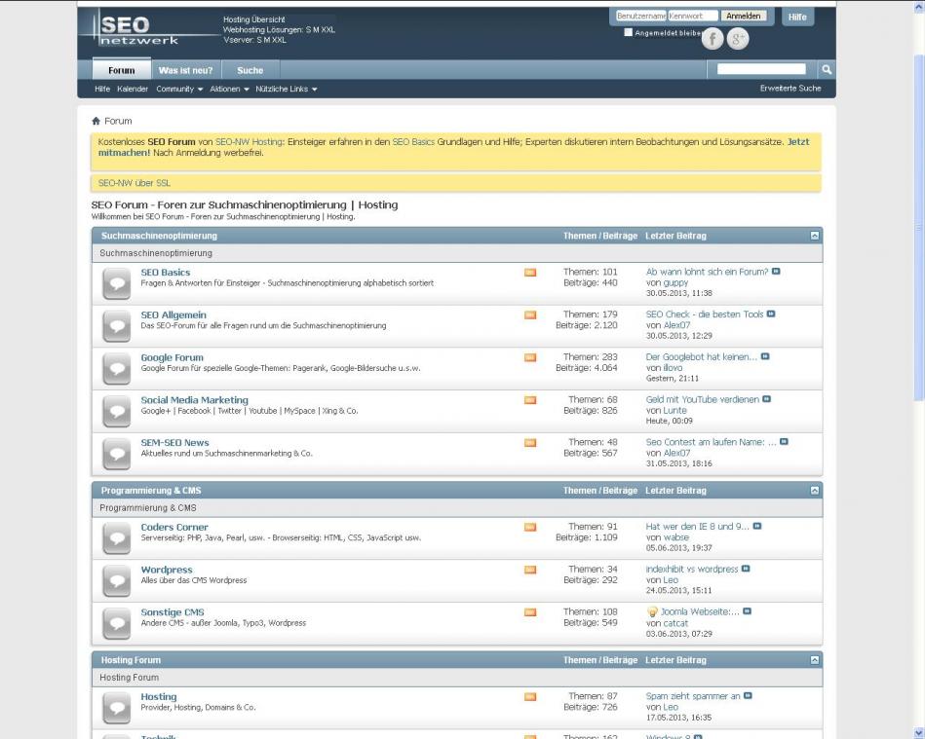925x739 pixels.
Task: Go to last post arrow for SEO Check
Action: [771, 314]
